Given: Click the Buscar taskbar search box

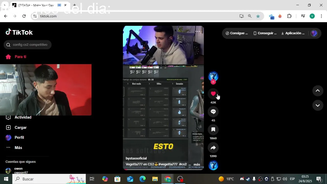Looking at the screenshot, I should coord(50,179).
